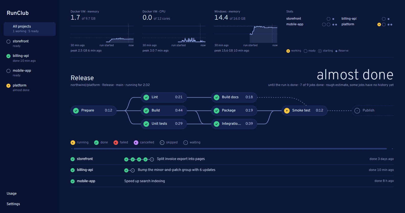Click the cancelled purple icon in legend

coord(136,143)
